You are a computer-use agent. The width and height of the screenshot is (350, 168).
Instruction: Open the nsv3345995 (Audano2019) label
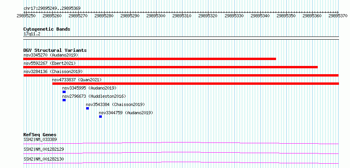[89, 88]
